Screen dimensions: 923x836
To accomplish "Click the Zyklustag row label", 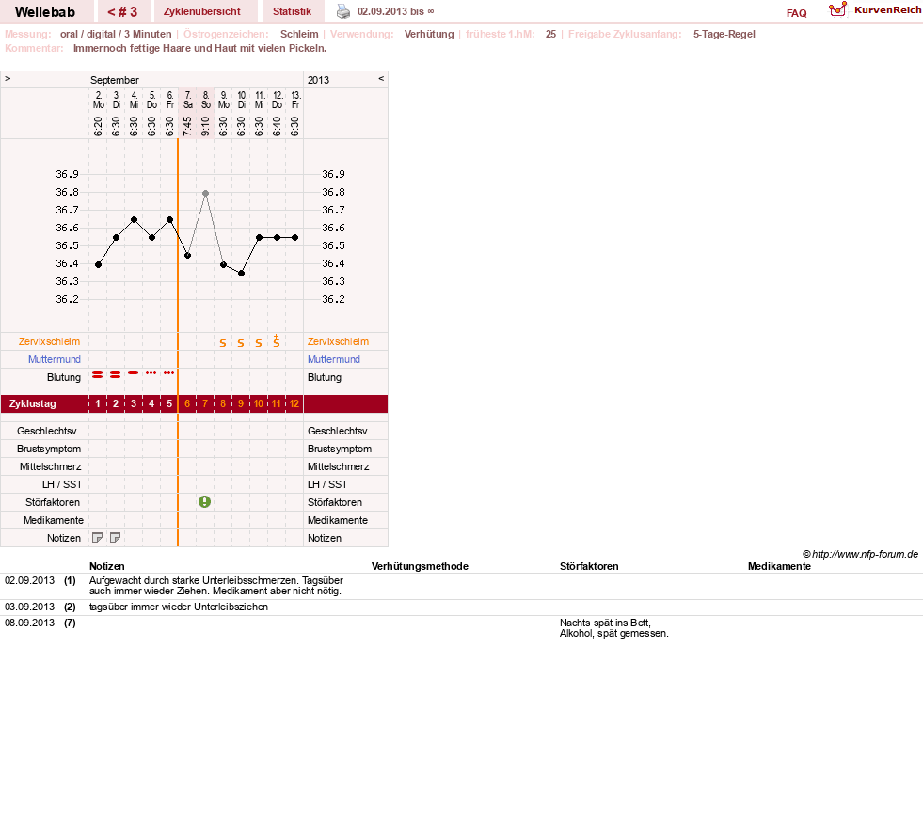I will pos(32,404).
